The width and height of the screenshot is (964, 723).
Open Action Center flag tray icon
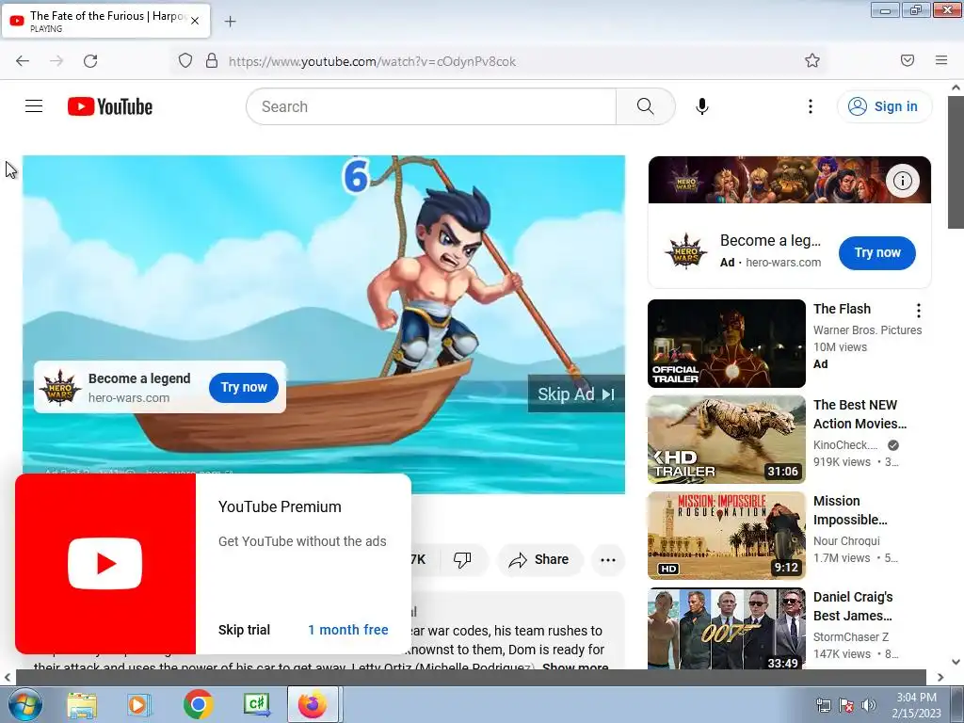[846, 704]
